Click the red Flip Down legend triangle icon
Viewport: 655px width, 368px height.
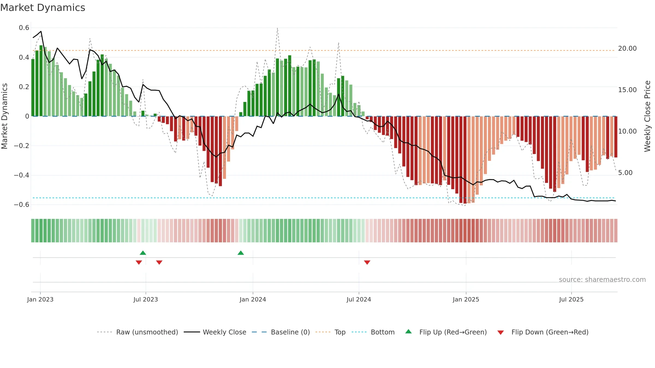[x=501, y=333]
